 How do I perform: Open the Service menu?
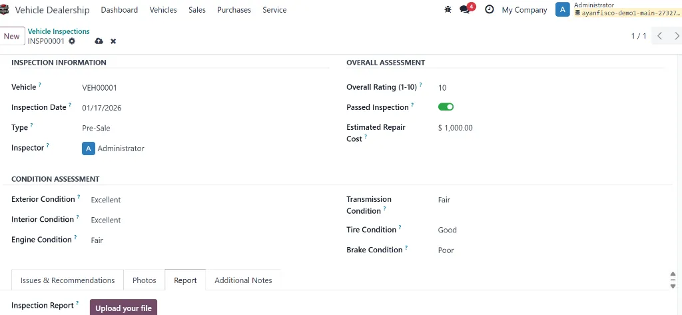coord(274,9)
